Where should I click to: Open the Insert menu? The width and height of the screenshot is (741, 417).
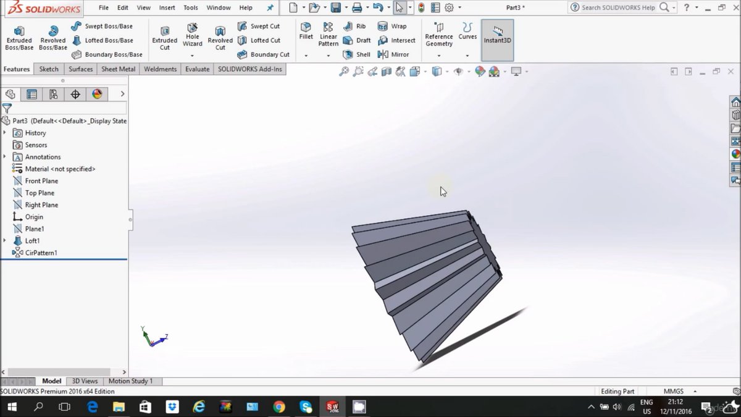coord(167,7)
